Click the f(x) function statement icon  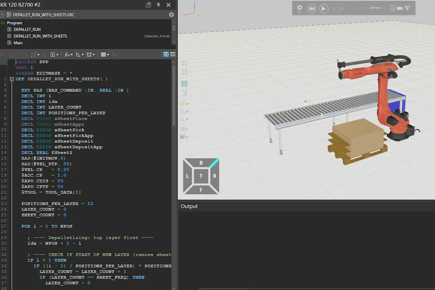(x=67, y=55)
